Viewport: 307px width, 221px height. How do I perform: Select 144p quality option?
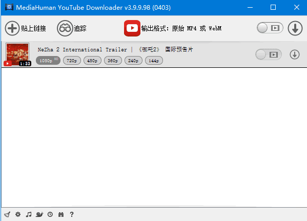tap(154, 61)
